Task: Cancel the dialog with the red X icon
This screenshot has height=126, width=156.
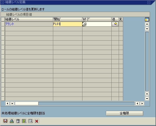Action: (x=37, y=121)
